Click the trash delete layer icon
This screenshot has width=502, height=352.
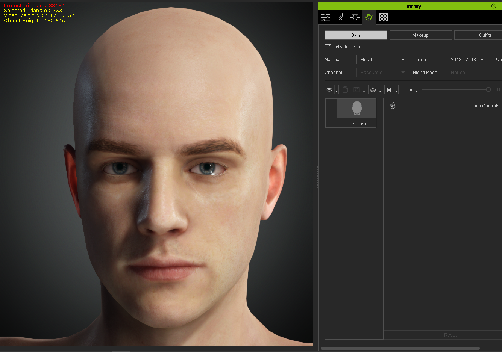[389, 90]
